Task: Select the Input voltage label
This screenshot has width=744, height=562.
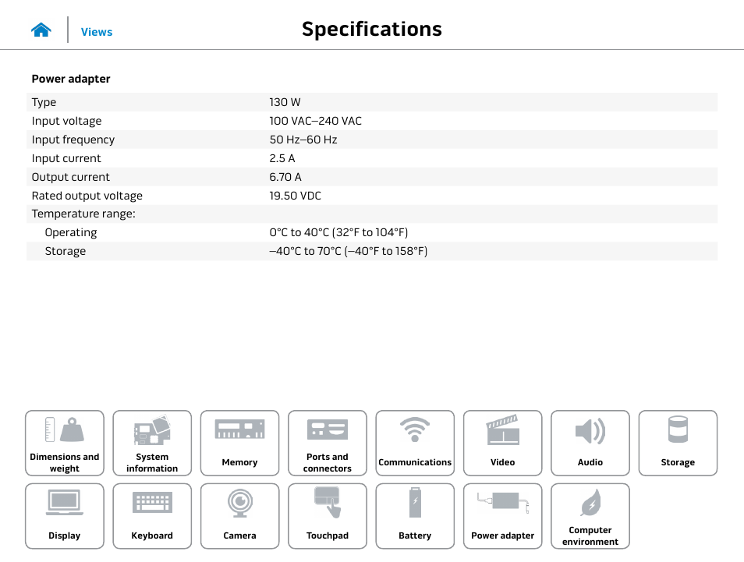Action: pyautogui.click(x=66, y=121)
